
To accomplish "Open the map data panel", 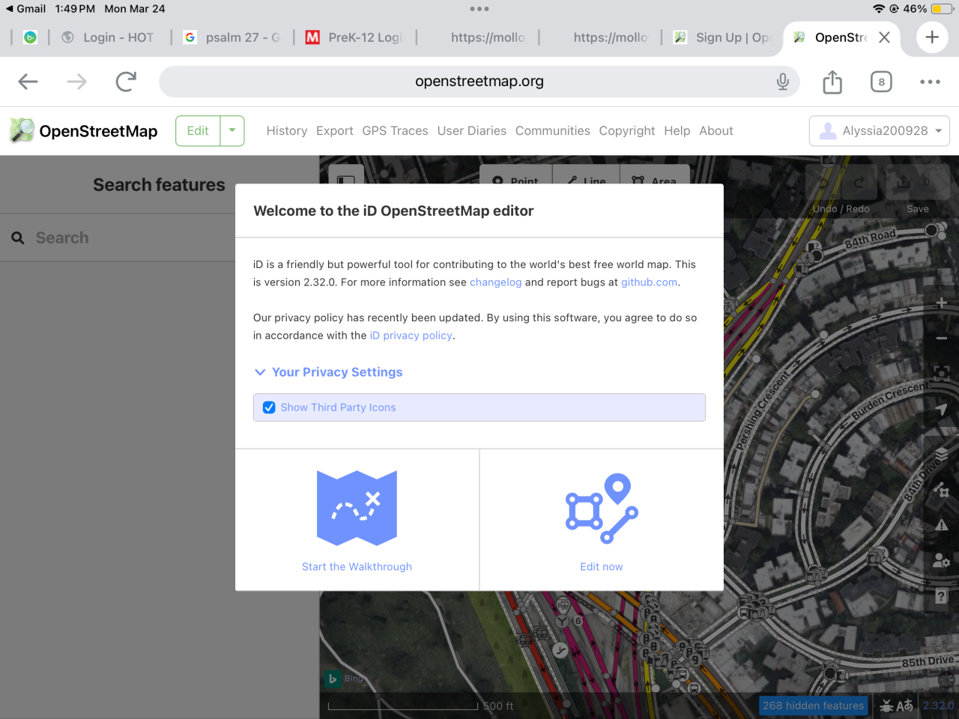I will (x=942, y=491).
